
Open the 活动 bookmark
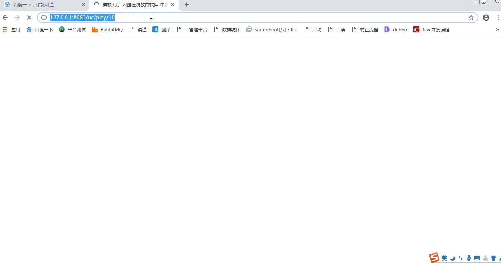tap(313, 29)
